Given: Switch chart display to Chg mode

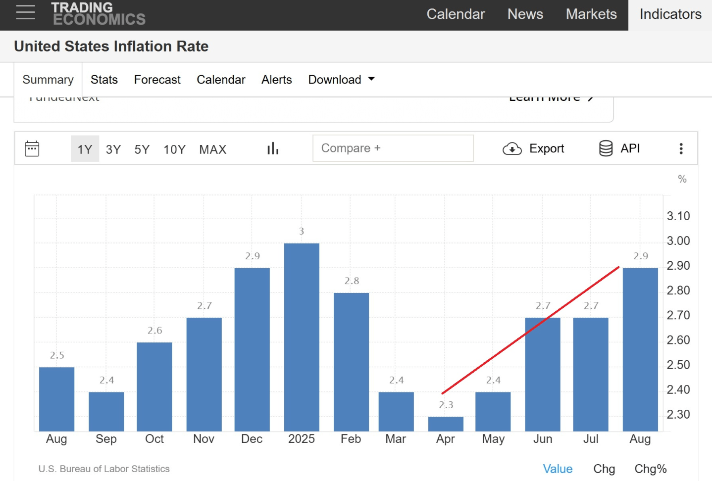Looking at the screenshot, I should [604, 469].
